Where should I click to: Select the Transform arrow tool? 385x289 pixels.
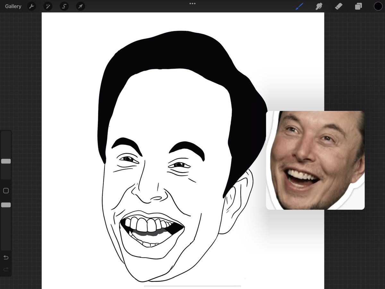click(x=81, y=6)
